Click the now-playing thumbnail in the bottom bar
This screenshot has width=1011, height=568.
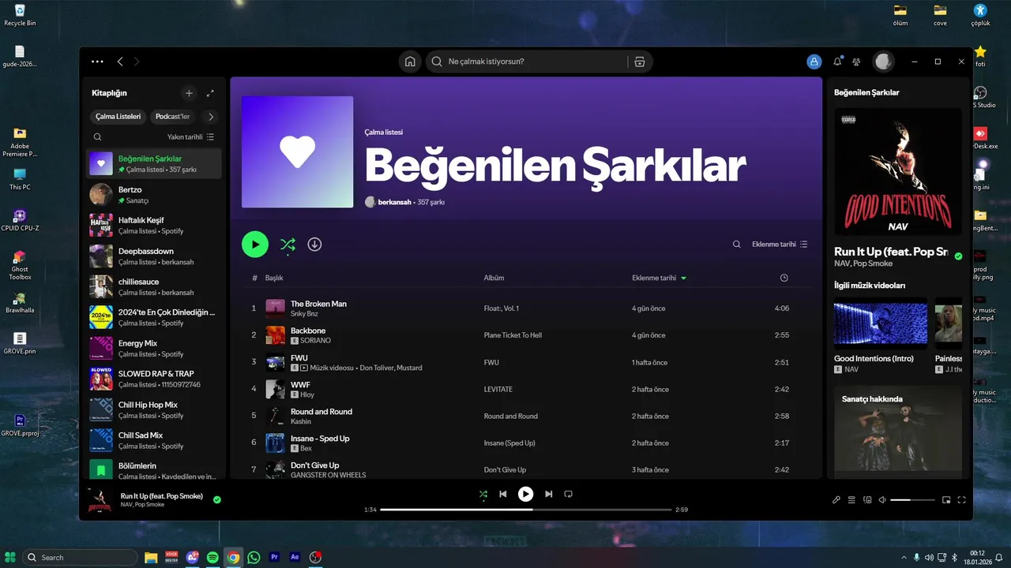[x=100, y=499]
